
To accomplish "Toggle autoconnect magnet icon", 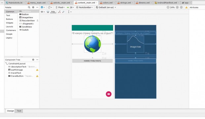I will 48,12.
